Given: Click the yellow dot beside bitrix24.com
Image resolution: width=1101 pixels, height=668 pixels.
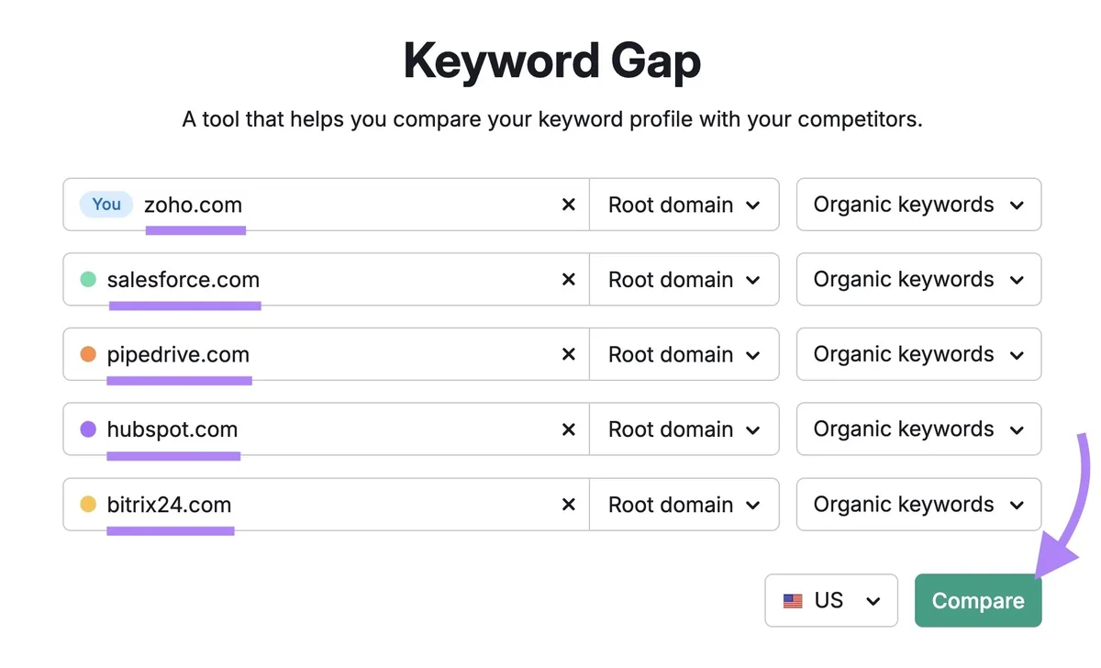Looking at the screenshot, I should (88, 505).
